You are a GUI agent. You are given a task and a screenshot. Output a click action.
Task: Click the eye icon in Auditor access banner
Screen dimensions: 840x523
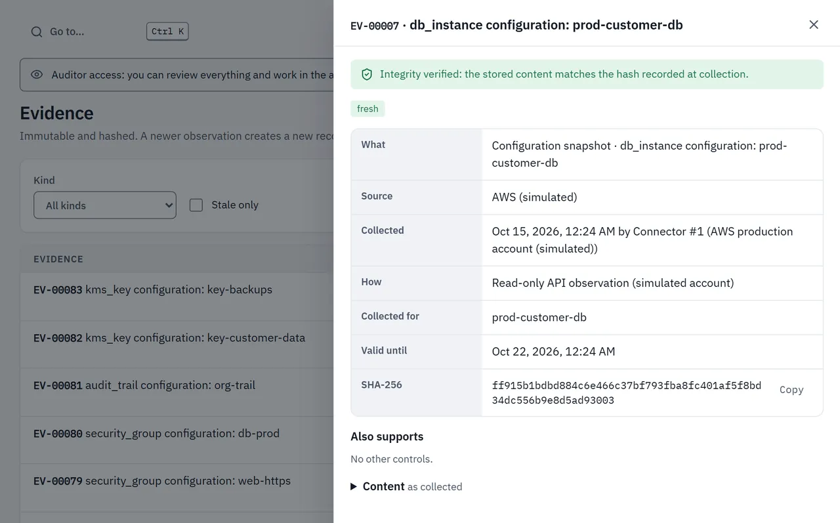click(37, 75)
